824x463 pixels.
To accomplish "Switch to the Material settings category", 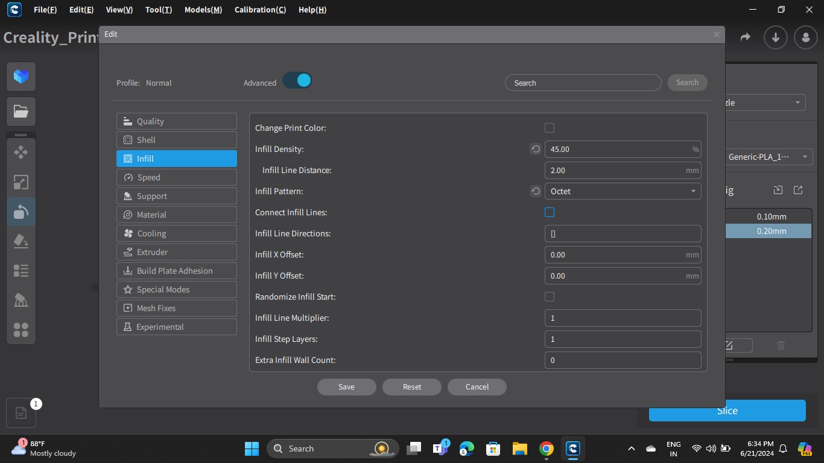I will coord(177,215).
